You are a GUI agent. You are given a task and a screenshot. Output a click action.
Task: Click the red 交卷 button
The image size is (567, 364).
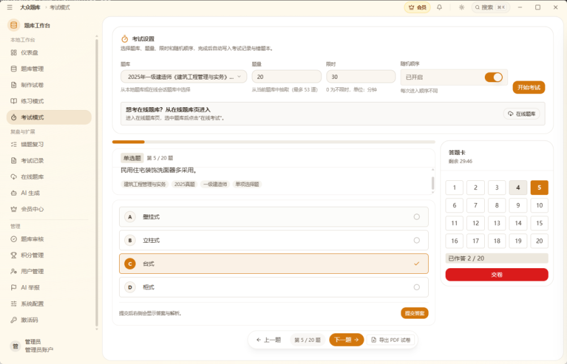(x=497, y=275)
